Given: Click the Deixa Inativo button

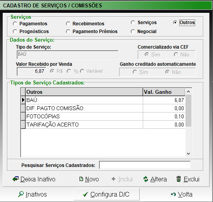Looking at the screenshot, I should click(x=34, y=179).
